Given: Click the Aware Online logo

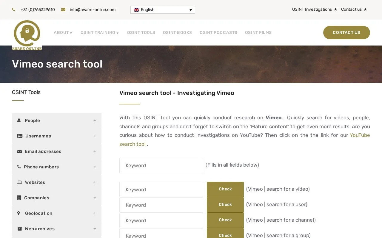Looking at the screenshot, I should tap(27, 35).
